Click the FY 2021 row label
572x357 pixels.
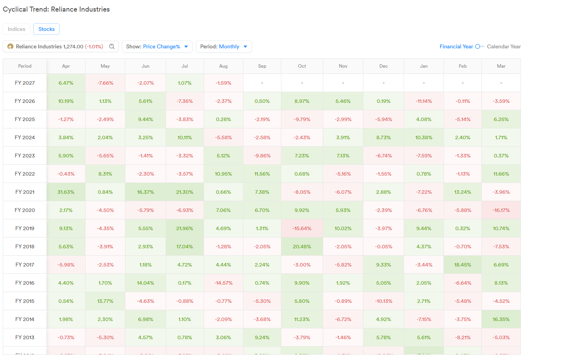point(25,192)
